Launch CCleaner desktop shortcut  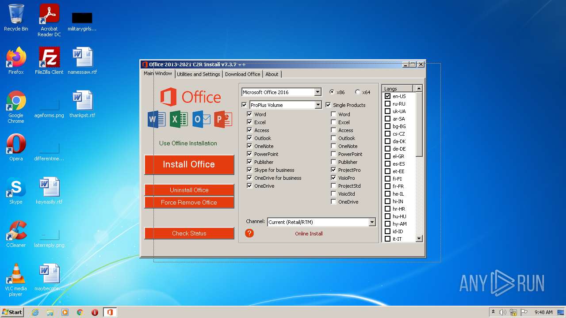tap(16, 234)
